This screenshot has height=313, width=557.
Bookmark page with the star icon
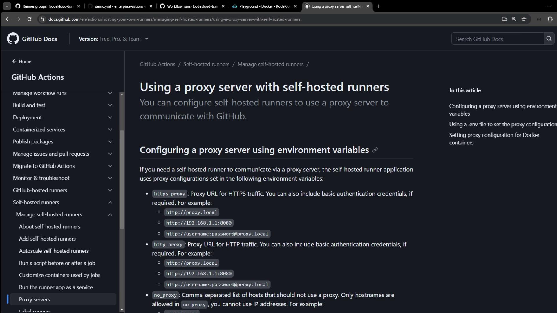(x=524, y=19)
